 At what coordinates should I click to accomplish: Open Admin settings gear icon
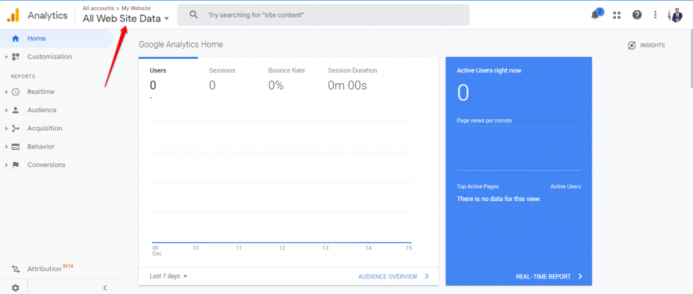[x=15, y=288]
